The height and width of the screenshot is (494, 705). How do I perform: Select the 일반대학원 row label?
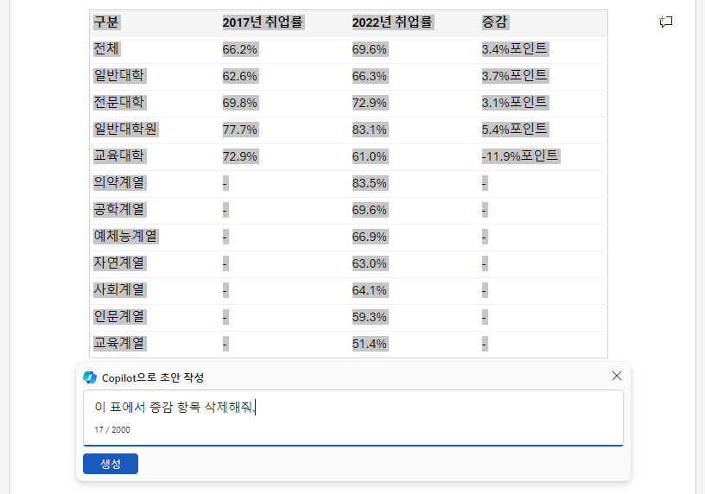tap(125, 129)
